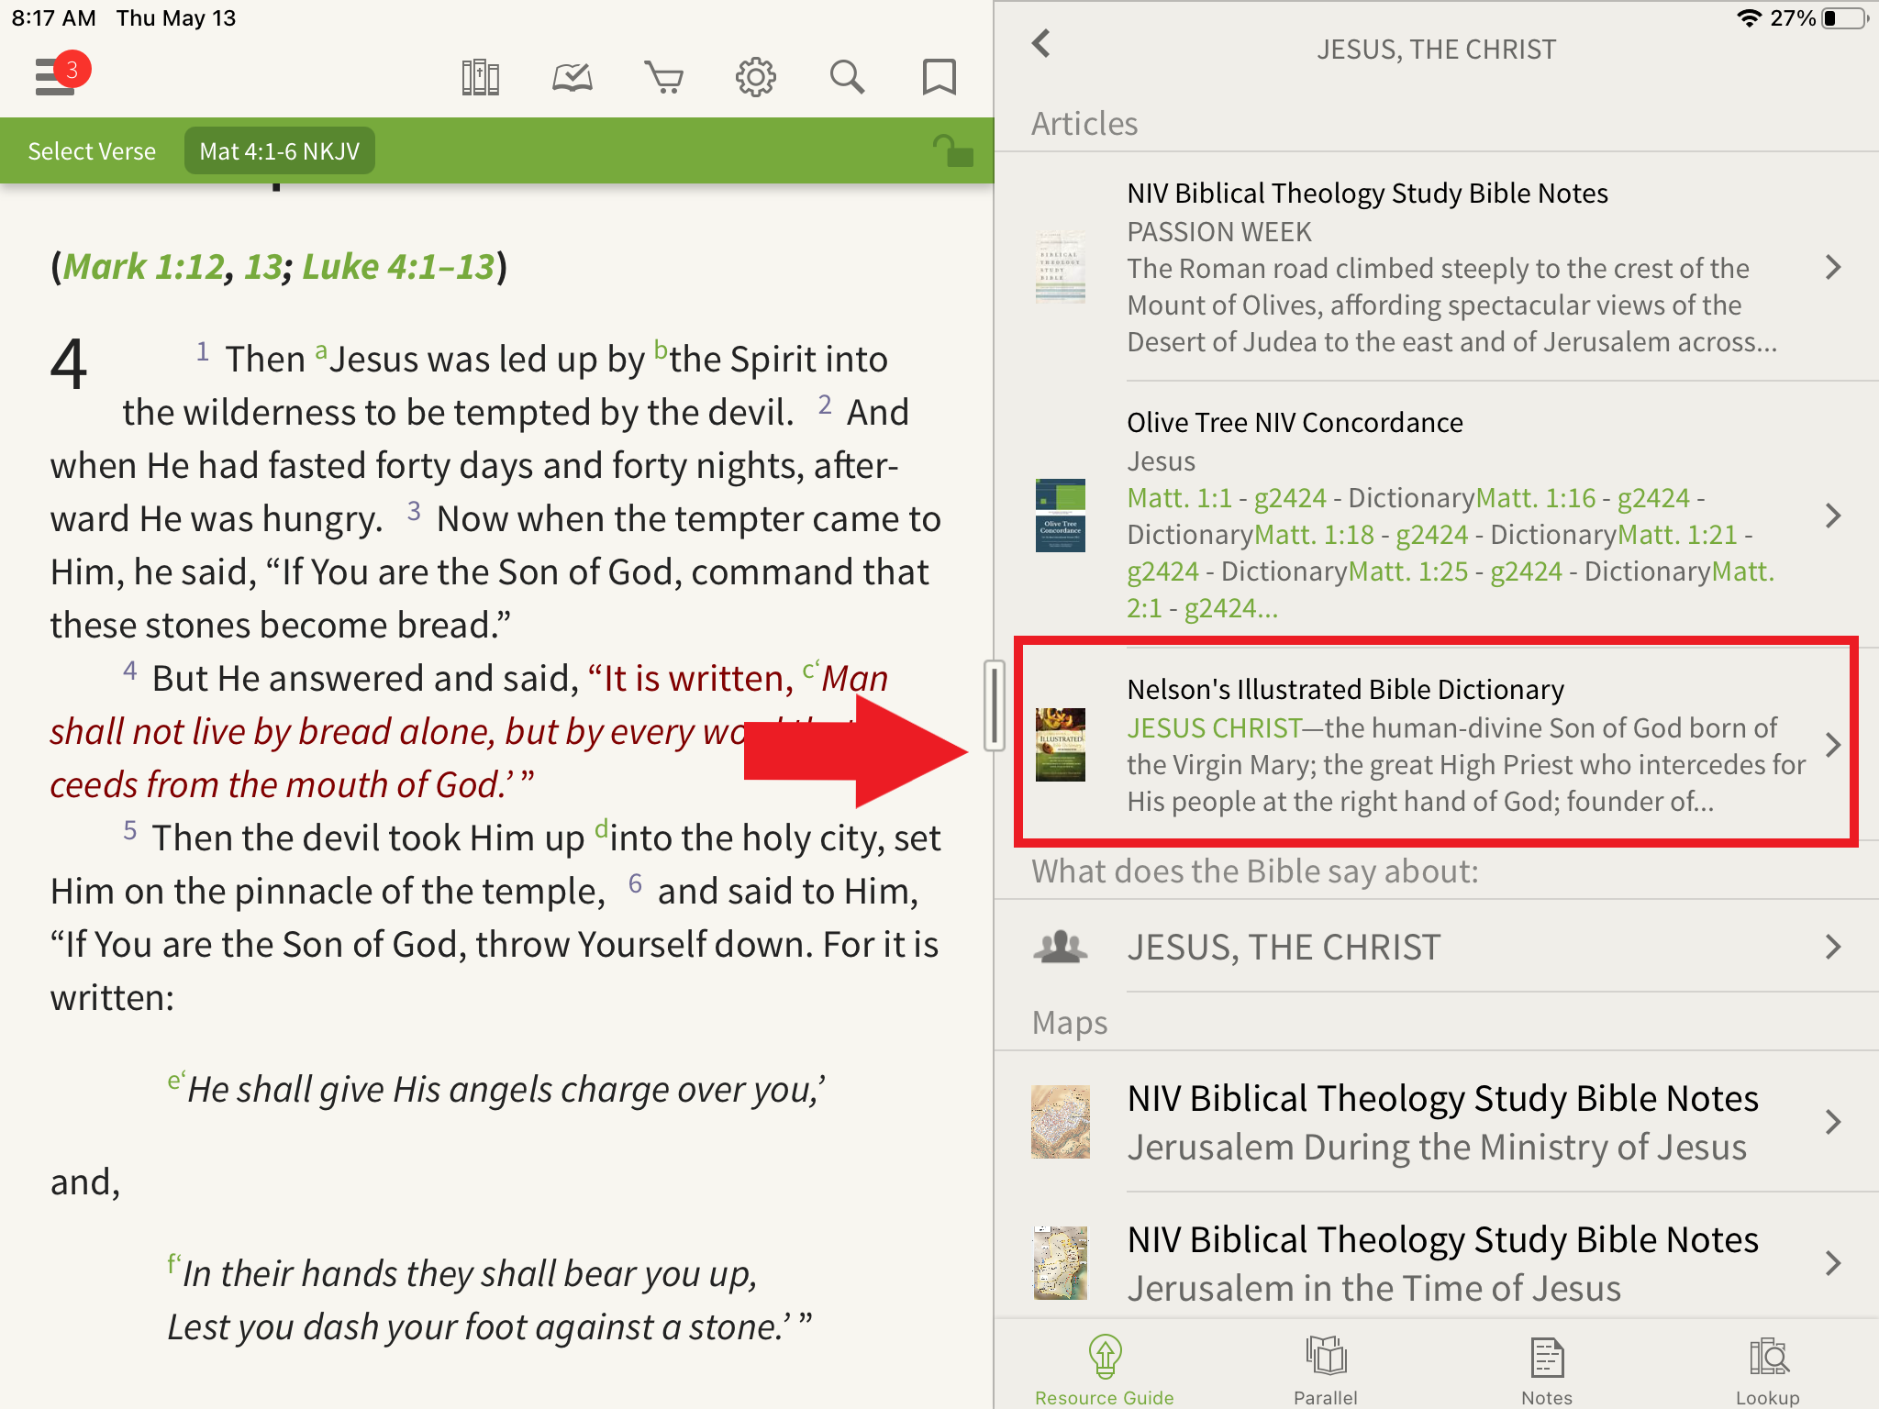Open Olive Tree NIV Concordance chevron
The height and width of the screenshot is (1409, 1879).
click(1833, 516)
